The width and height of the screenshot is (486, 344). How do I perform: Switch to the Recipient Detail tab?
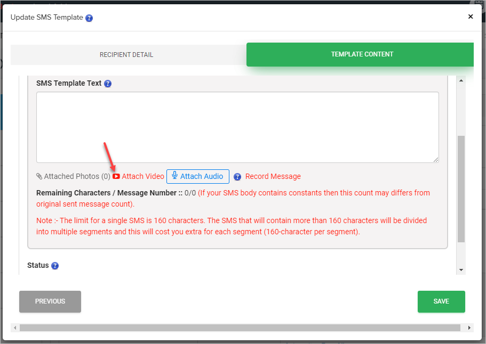pos(126,55)
